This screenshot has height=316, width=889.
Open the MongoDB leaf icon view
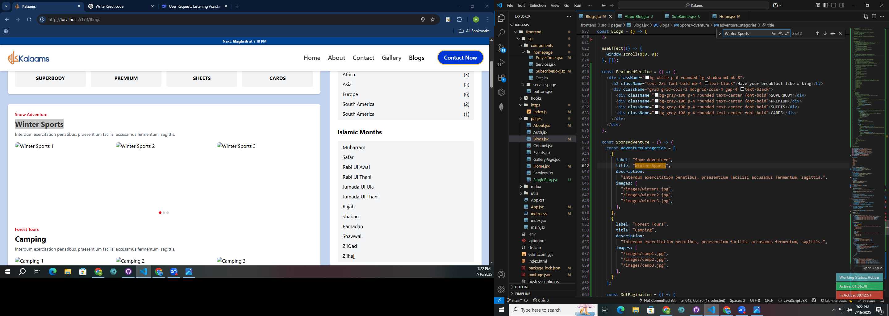click(x=501, y=107)
